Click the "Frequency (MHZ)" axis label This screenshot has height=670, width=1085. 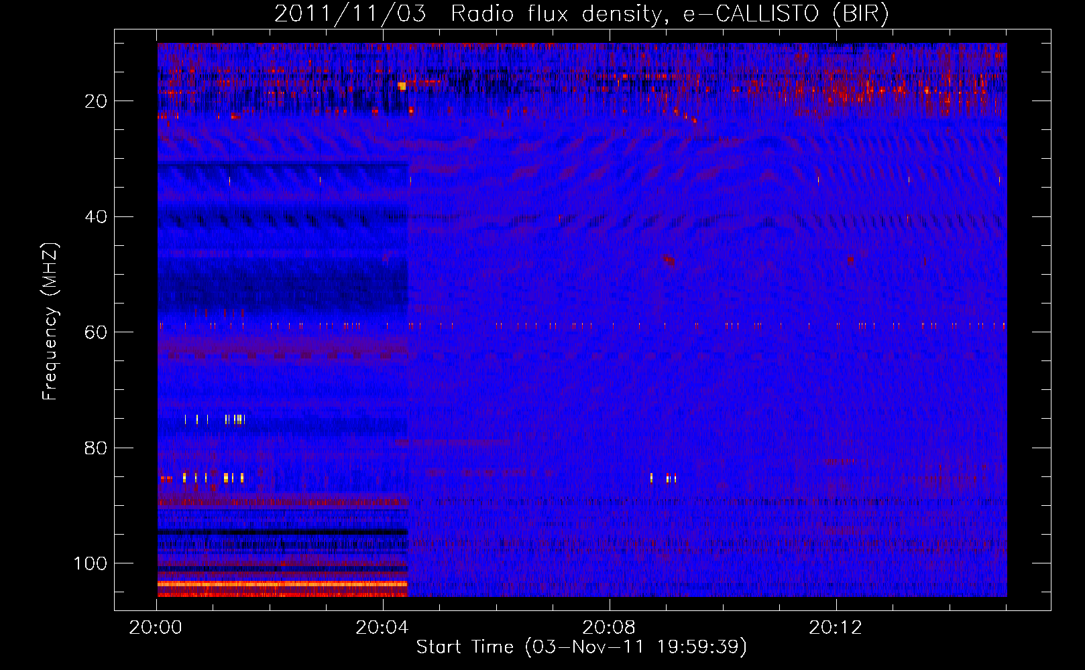[50, 321]
